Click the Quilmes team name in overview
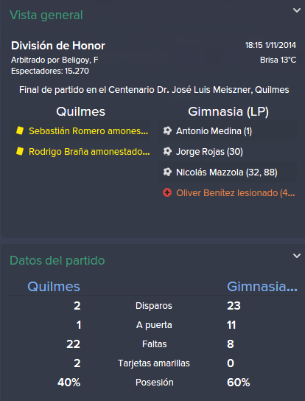Viewport: 305px width, 401px height. [x=81, y=111]
